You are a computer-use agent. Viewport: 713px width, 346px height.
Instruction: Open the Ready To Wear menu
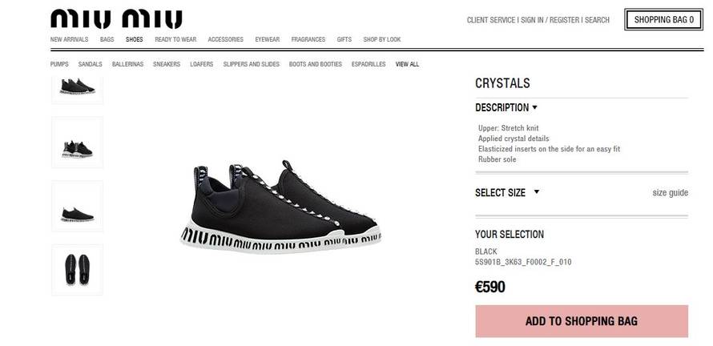point(175,39)
